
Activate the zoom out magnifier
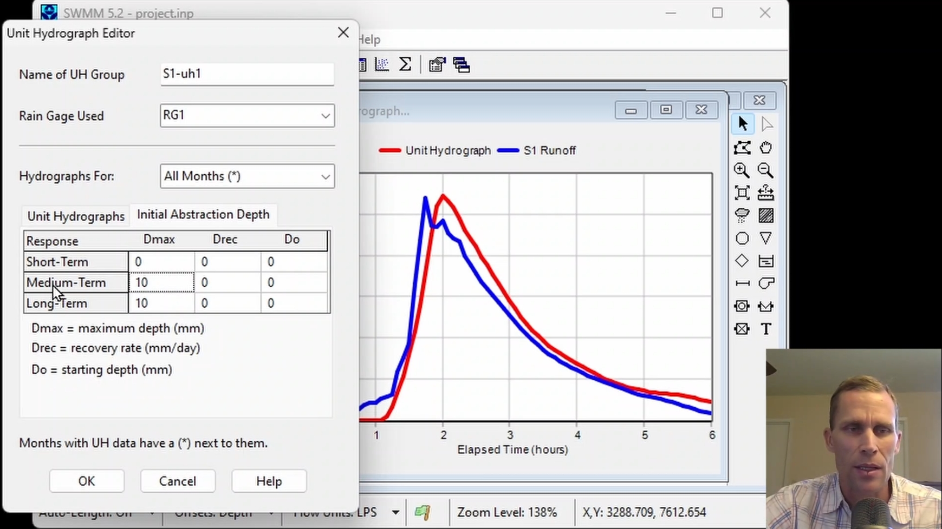point(766,170)
